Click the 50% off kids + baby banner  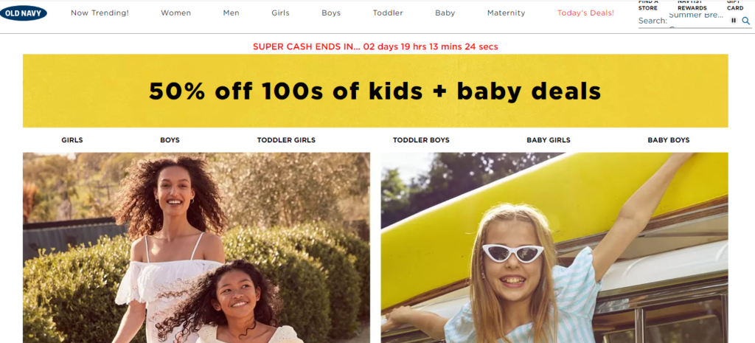375,91
